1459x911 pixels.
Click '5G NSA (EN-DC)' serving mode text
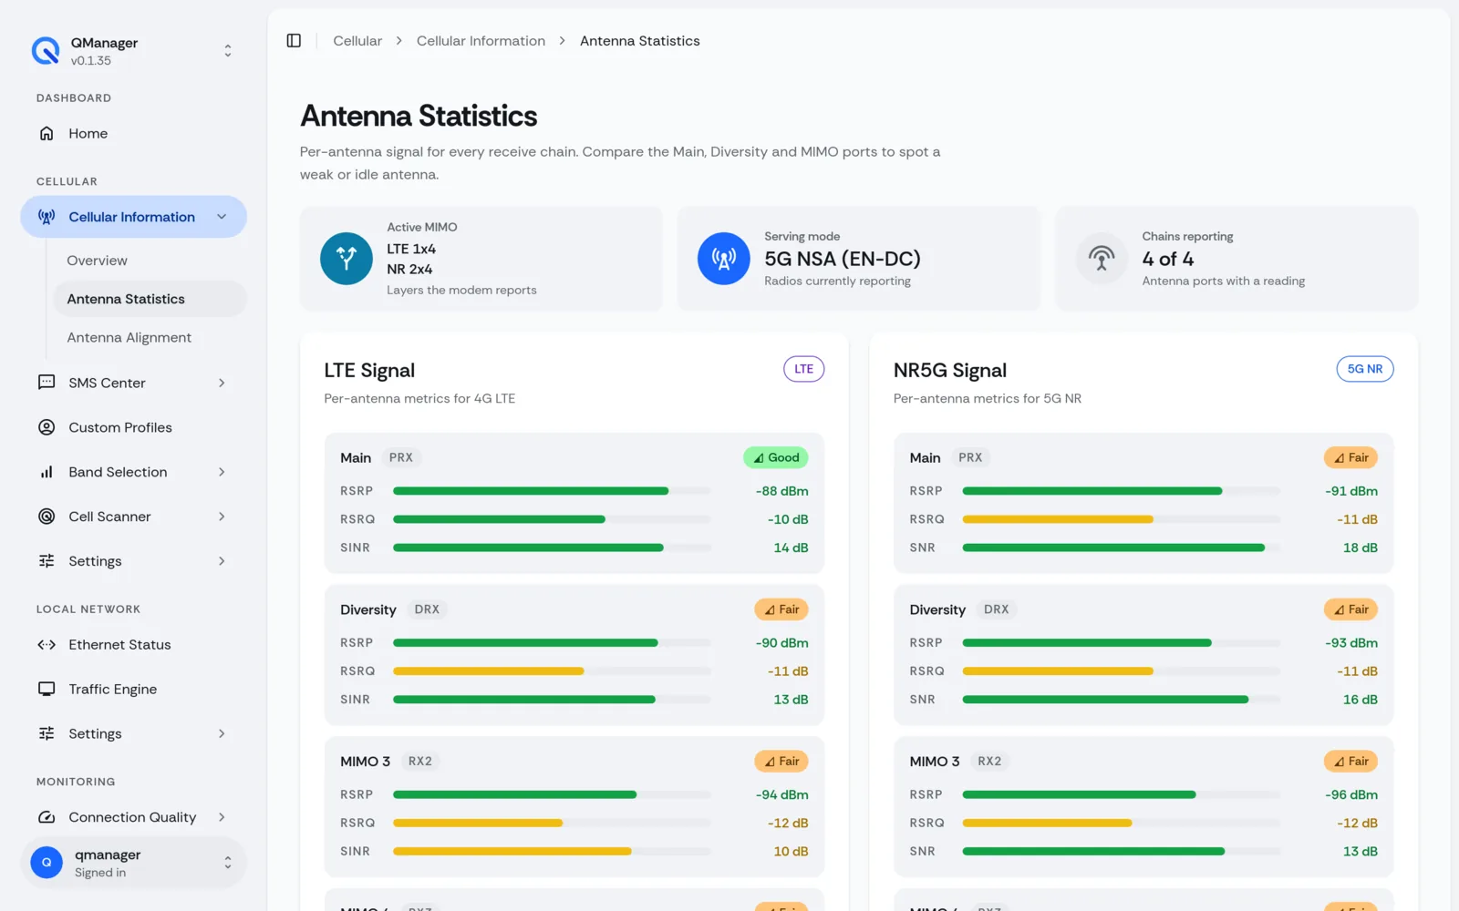[843, 259]
